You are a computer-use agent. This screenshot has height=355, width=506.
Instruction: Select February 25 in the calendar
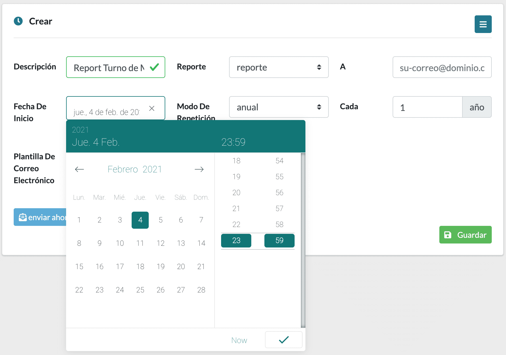tap(140, 290)
